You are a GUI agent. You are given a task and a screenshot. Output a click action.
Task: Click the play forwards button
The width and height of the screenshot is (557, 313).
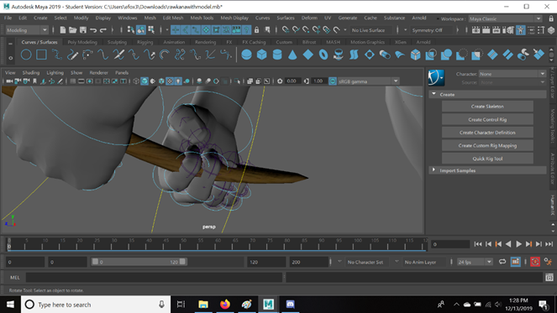[518, 244]
